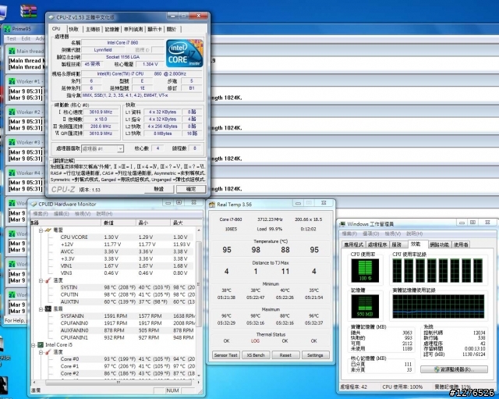Click the LOG thermal status in Real Temp

(255, 341)
